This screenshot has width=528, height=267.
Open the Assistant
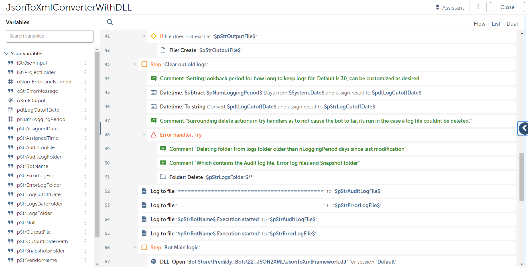tap(450, 8)
